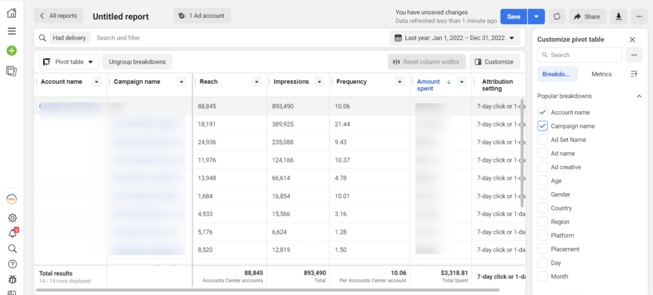The height and width of the screenshot is (295, 653).
Task: Open the Pivot table view dropdown
Action: tap(69, 62)
